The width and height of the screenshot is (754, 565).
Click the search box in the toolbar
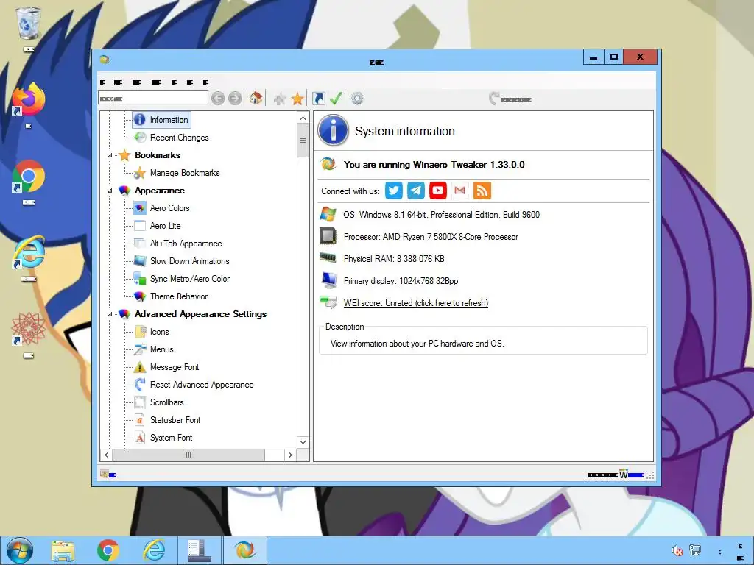click(153, 98)
